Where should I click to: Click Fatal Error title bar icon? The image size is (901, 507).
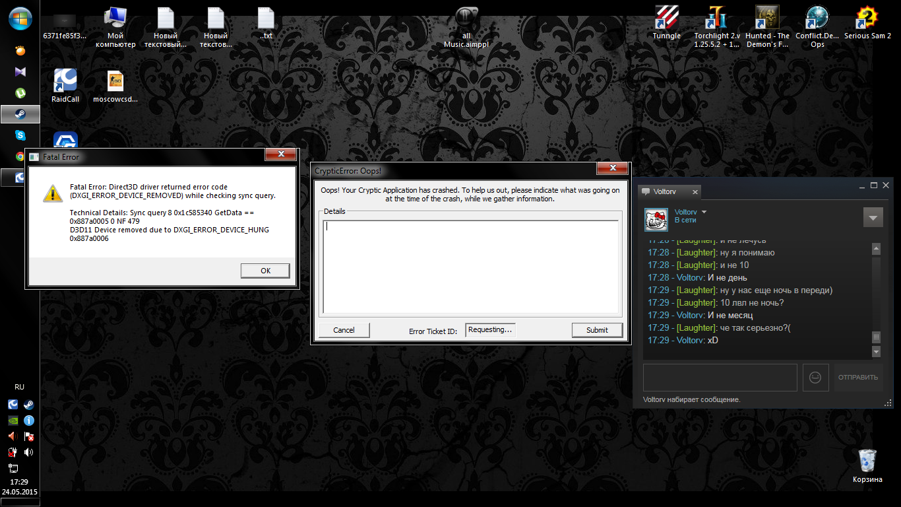click(x=34, y=157)
